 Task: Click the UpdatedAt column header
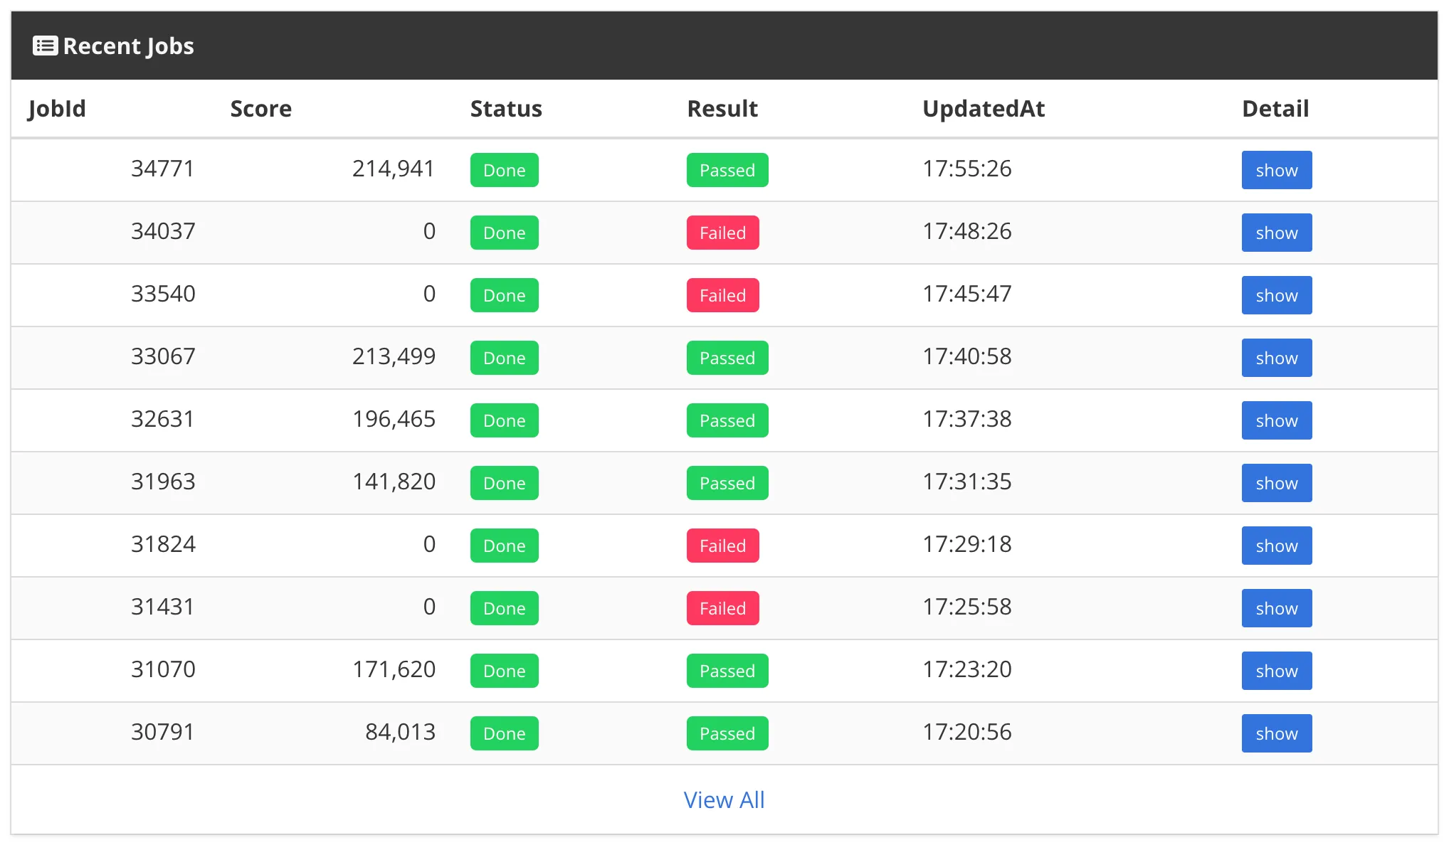[x=983, y=109]
